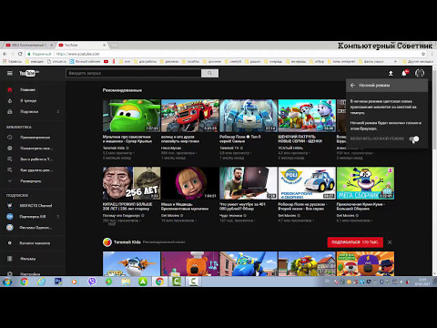Image resolution: width=437 pixels, height=328 pixels.
Task: Close the active YouTube tab
Action: click(x=104, y=45)
